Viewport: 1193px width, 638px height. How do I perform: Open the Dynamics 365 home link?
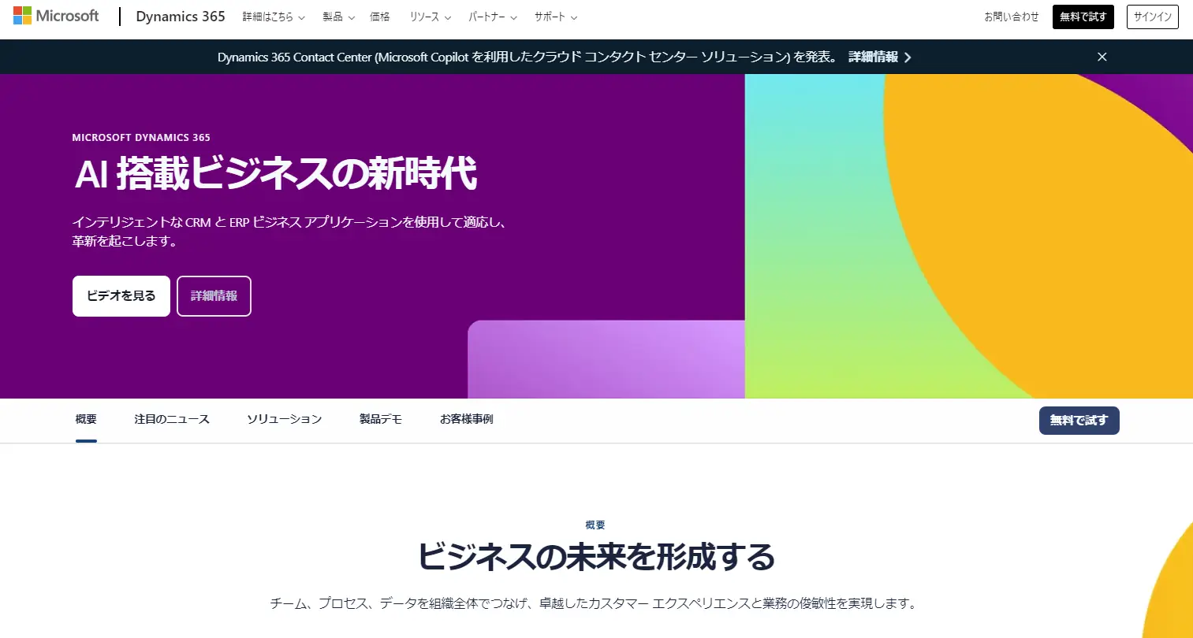(x=181, y=17)
